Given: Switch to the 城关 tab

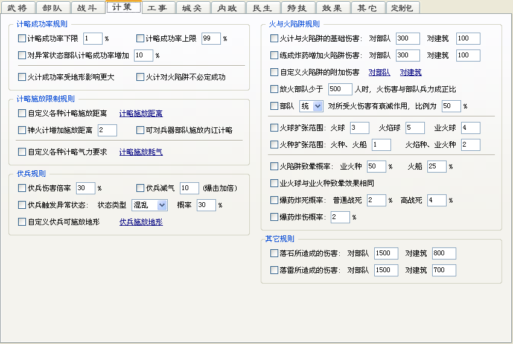Looking at the screenshot, I should [193, 7].
